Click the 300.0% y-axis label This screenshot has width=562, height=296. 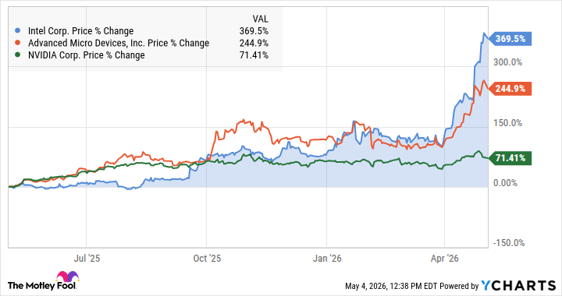pos(507,62)
